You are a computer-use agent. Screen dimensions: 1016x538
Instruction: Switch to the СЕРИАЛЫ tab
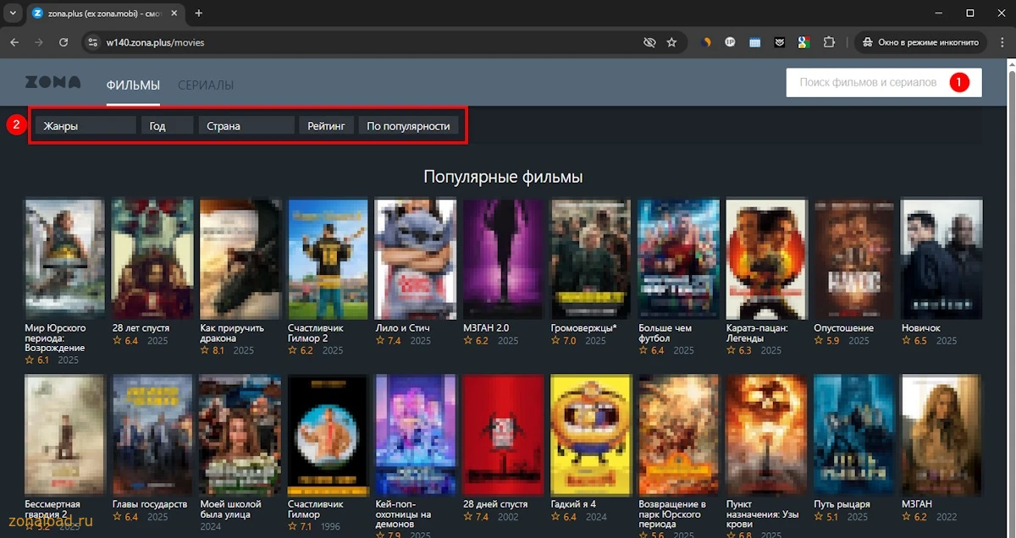point(206,85)
